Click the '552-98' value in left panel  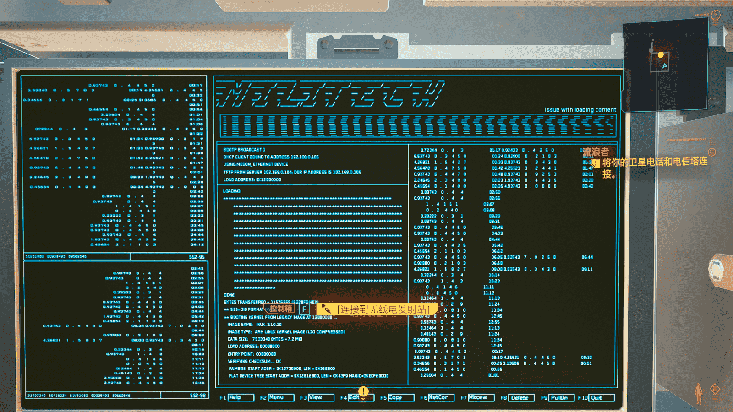(198, 396)
